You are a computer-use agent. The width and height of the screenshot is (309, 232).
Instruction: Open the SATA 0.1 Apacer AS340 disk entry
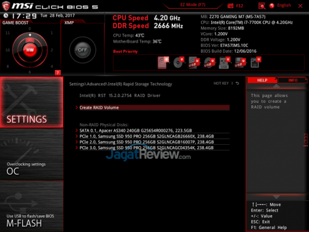click(154, 131)
